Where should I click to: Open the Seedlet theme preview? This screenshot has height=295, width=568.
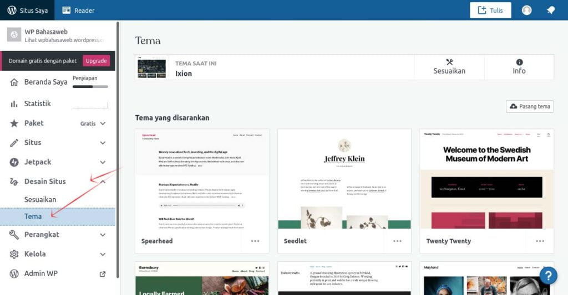click(x=344, y=179)
